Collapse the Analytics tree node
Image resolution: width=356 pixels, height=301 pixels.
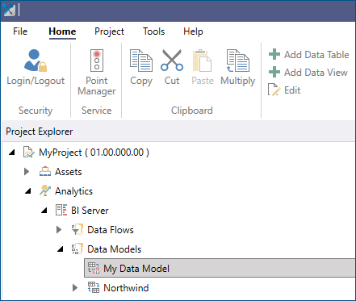coord(28,191)
